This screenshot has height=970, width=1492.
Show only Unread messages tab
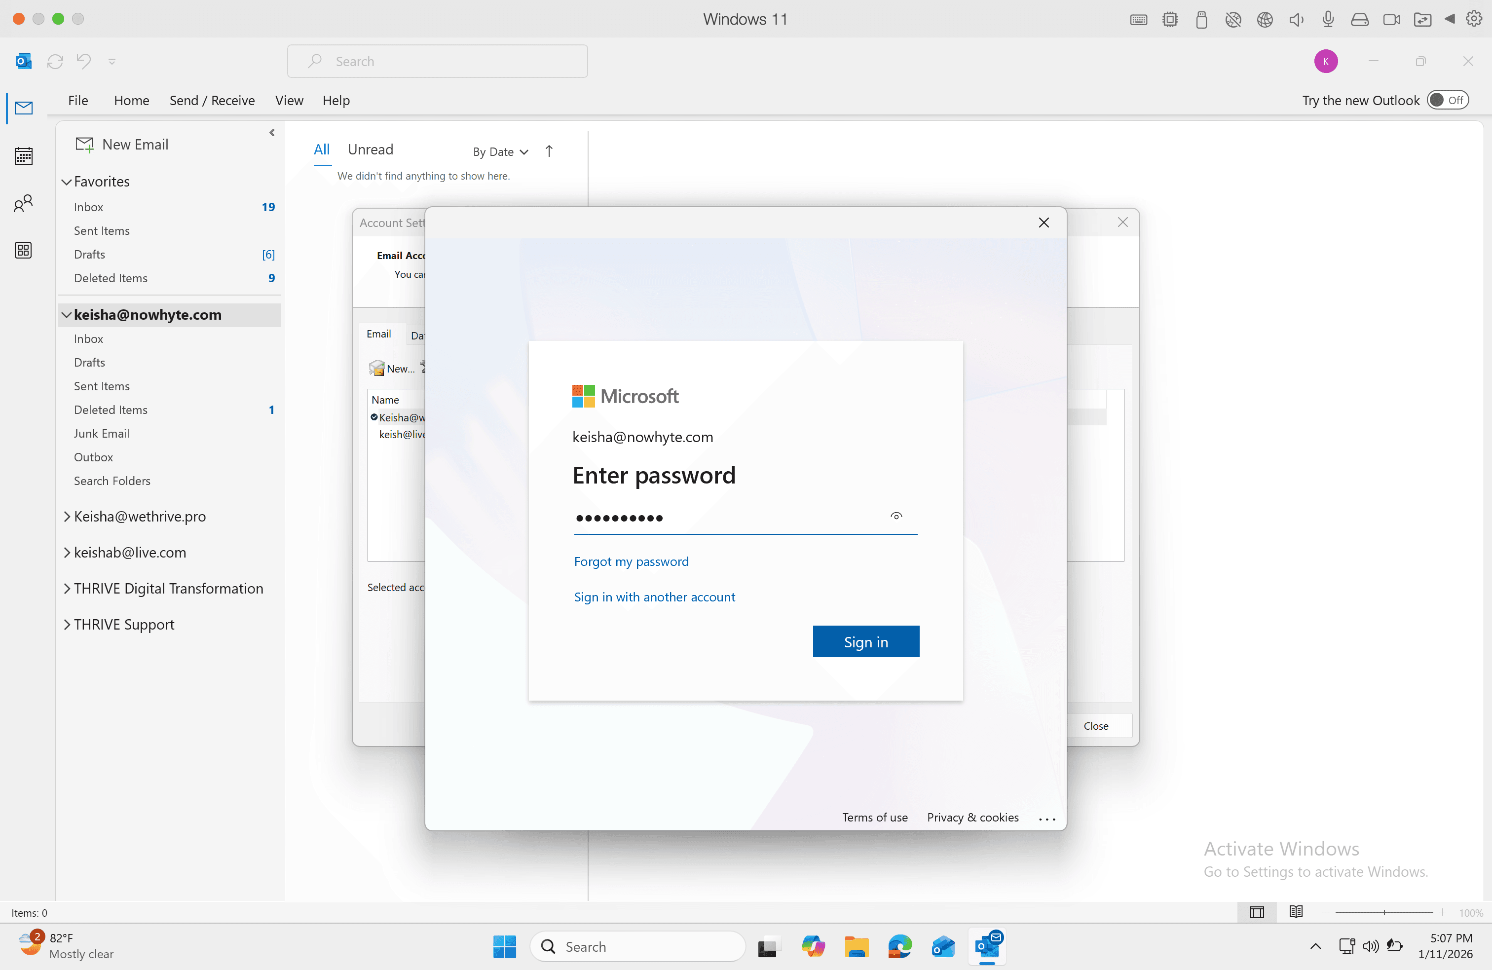click(x=371, y=149)
